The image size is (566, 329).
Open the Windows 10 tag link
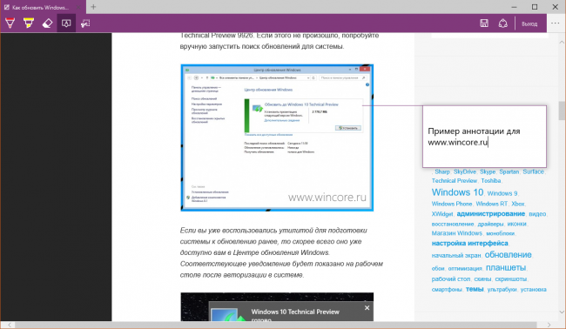point(457,192)
